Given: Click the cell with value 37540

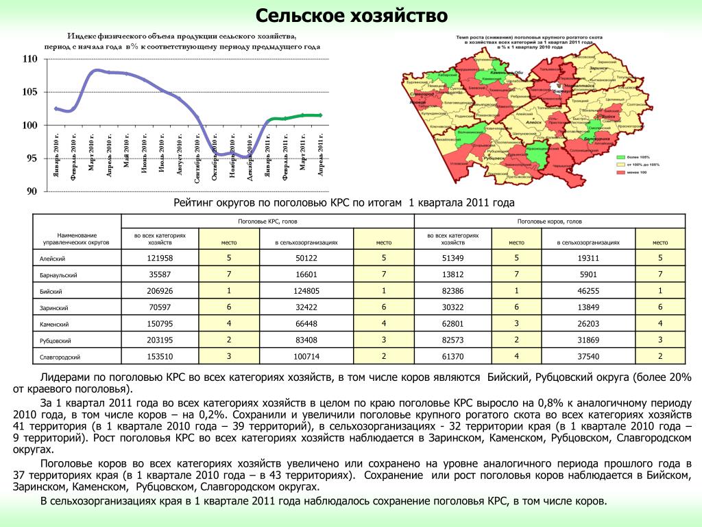Looking at the screenshot, I should 588,357.
